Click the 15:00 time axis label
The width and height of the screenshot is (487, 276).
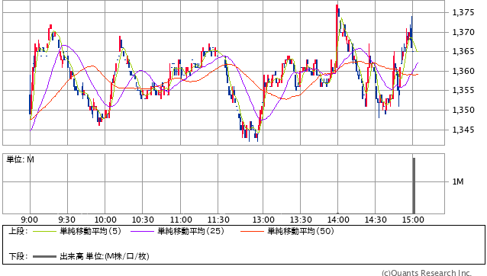click(413, 220)
